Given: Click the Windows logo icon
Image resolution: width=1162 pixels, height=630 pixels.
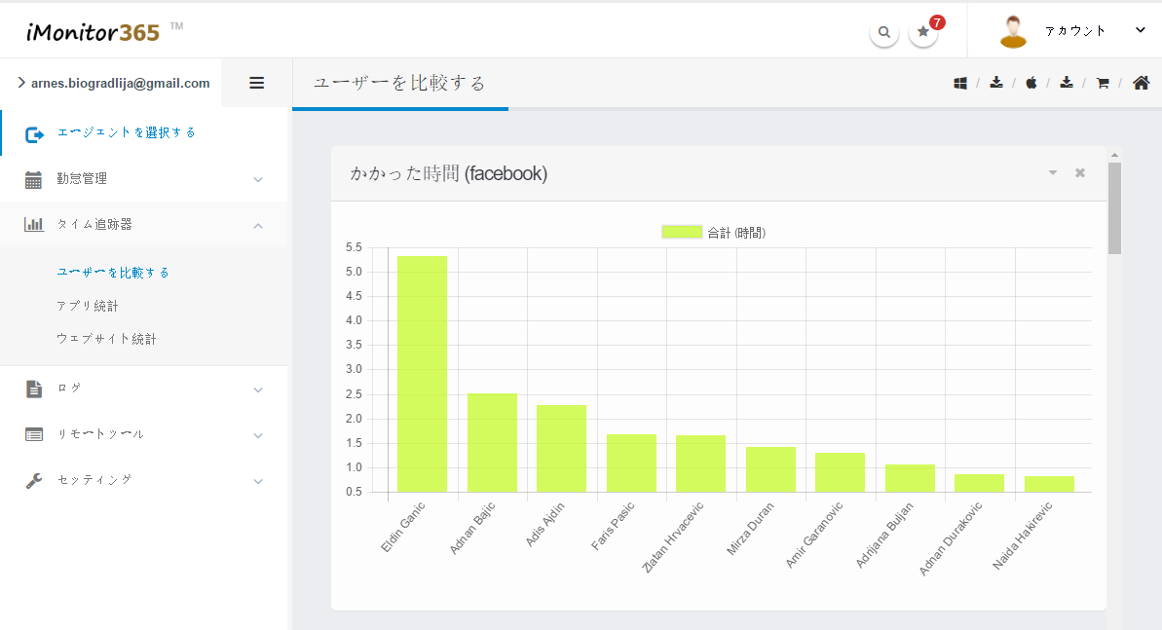Looking at the screenshot, I should [x=960, y=83].
